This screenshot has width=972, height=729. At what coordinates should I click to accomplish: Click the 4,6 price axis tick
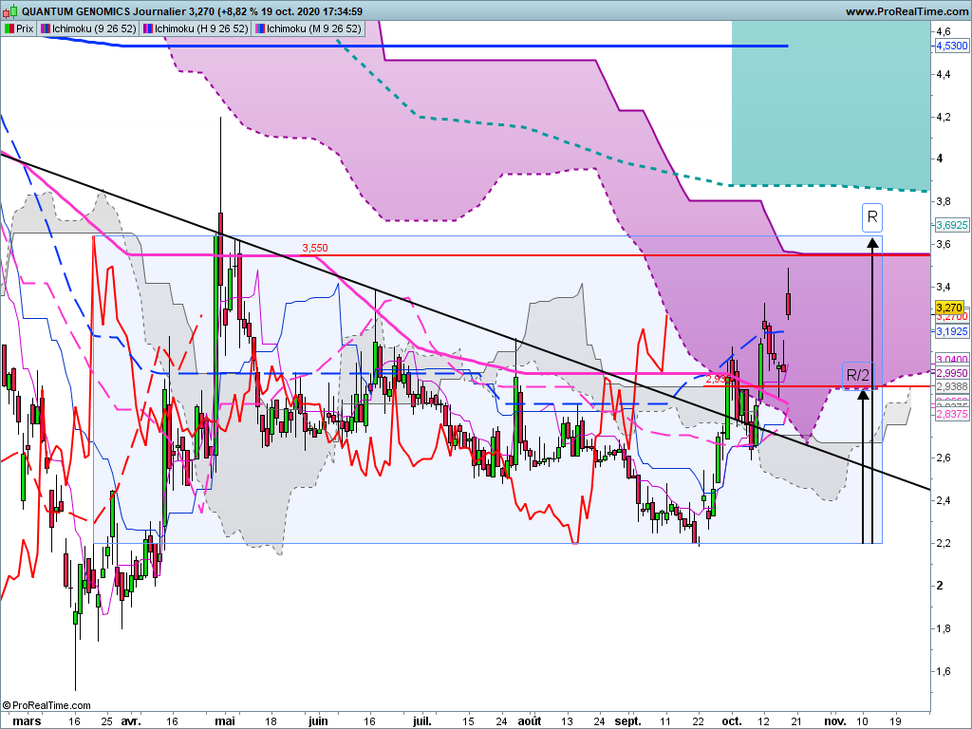click(944, 31)
